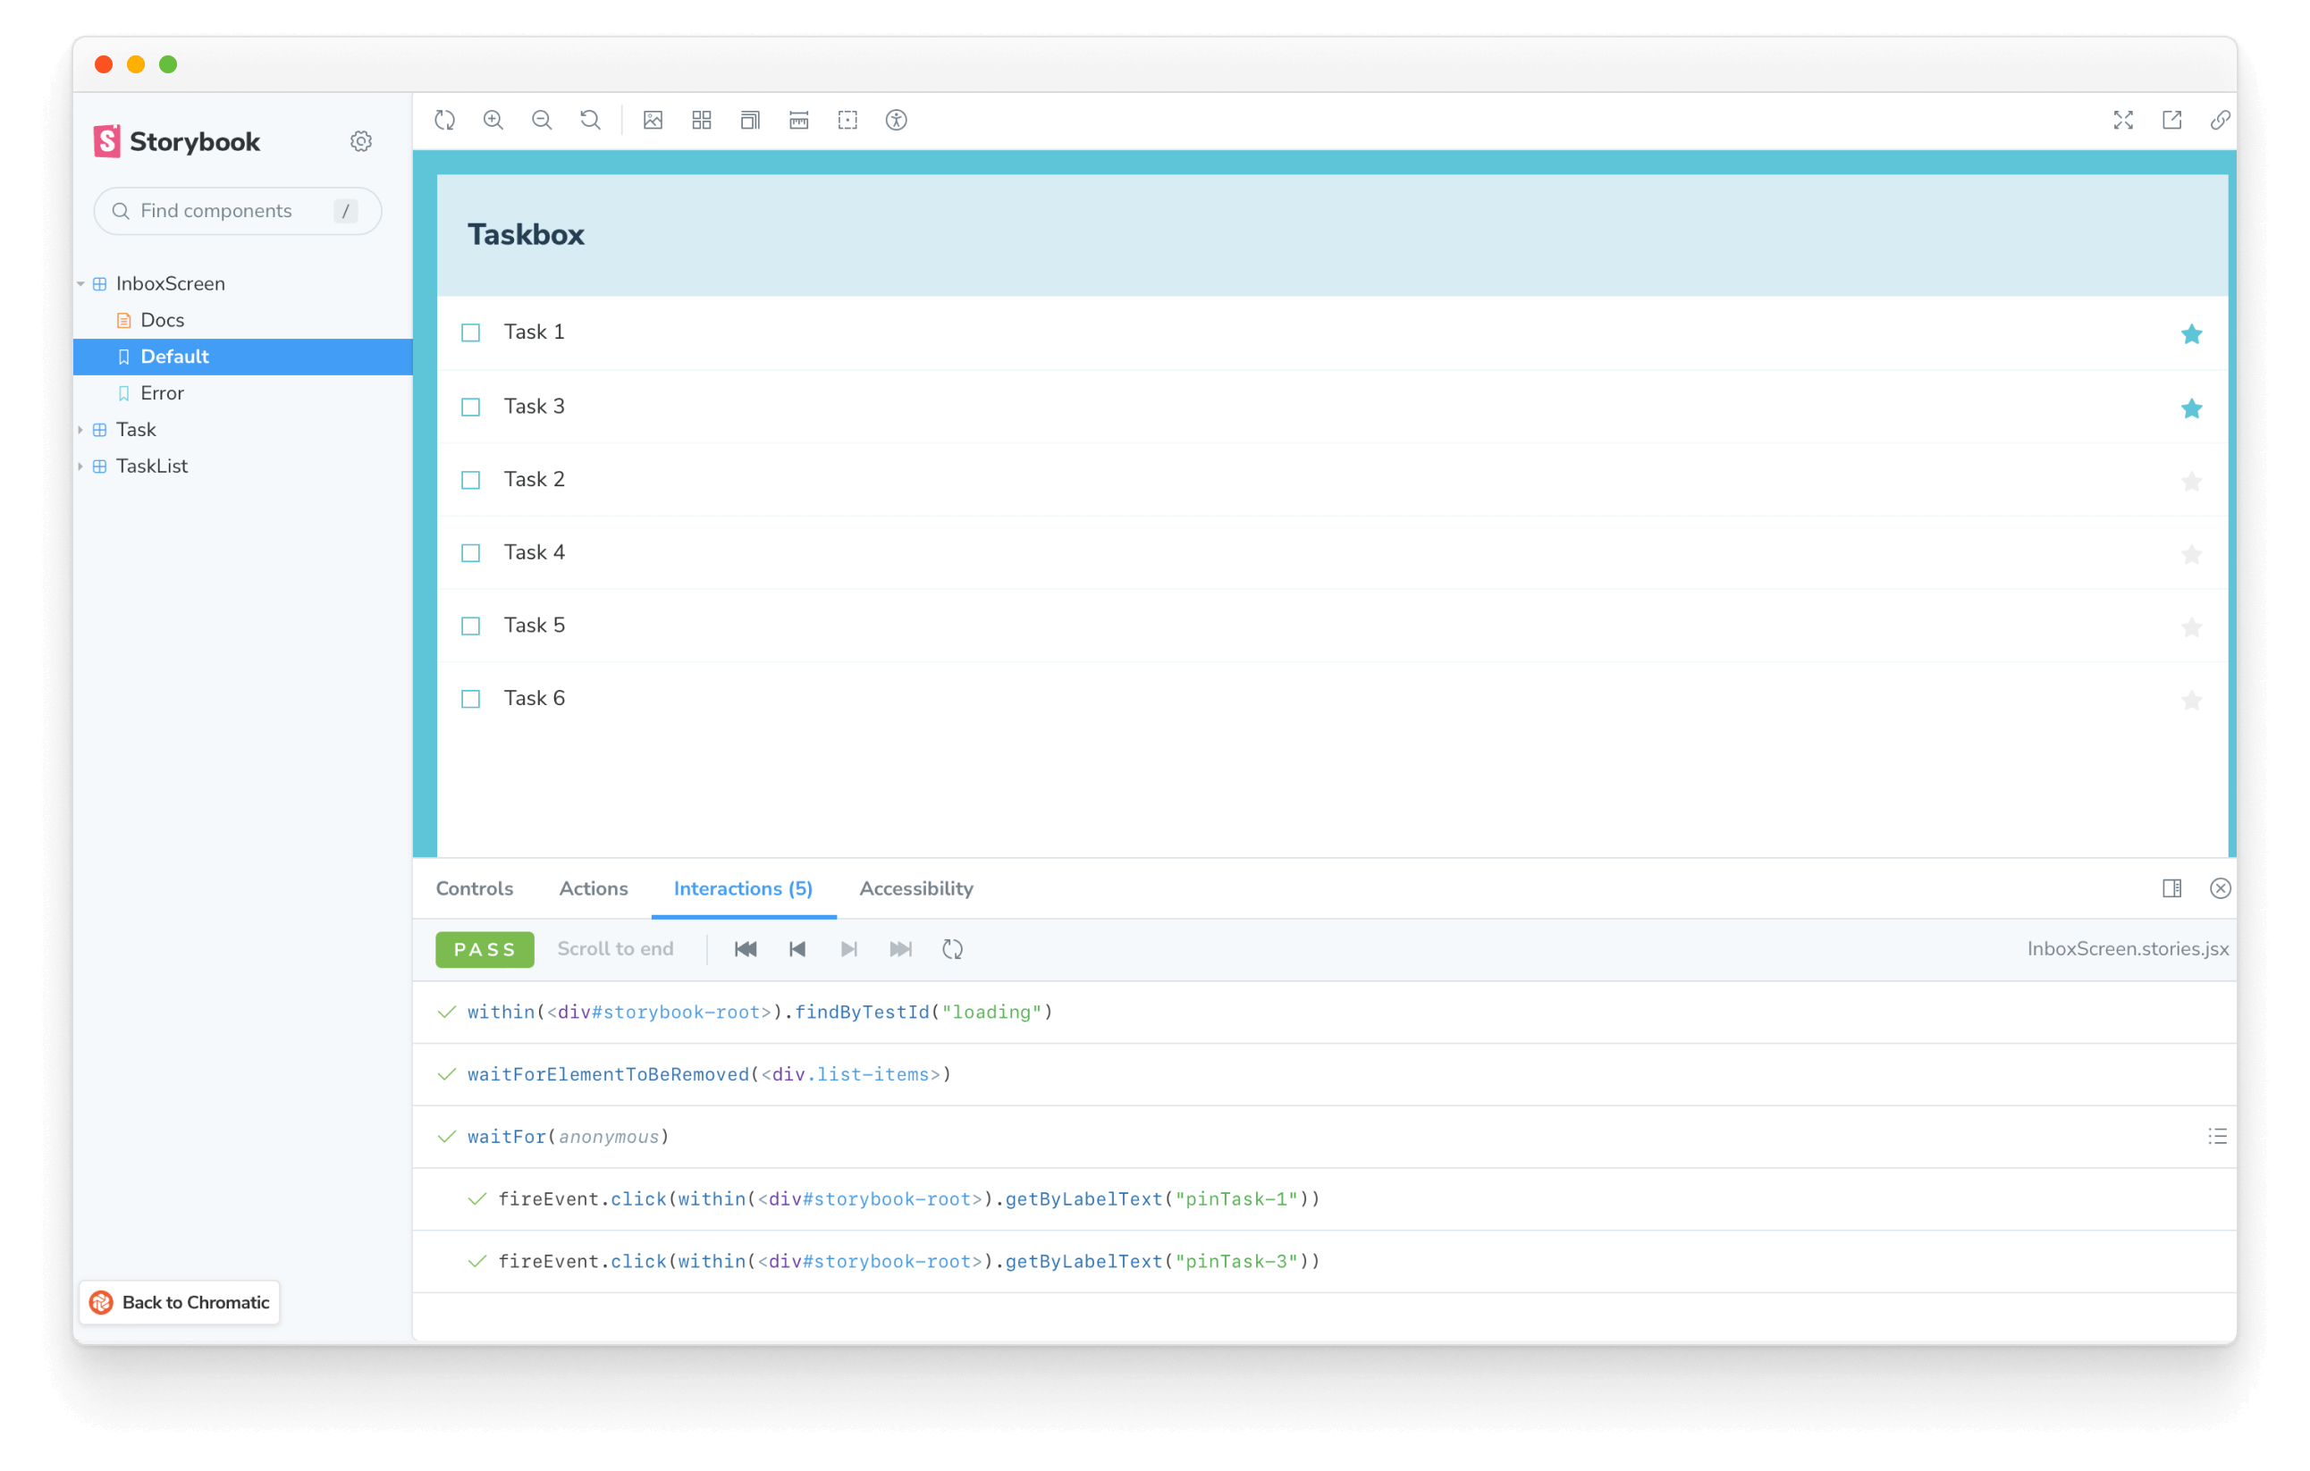The image size is (2310, 1471).
Task: Toggle pinned star icon on Task 1
Action: 2190,333
